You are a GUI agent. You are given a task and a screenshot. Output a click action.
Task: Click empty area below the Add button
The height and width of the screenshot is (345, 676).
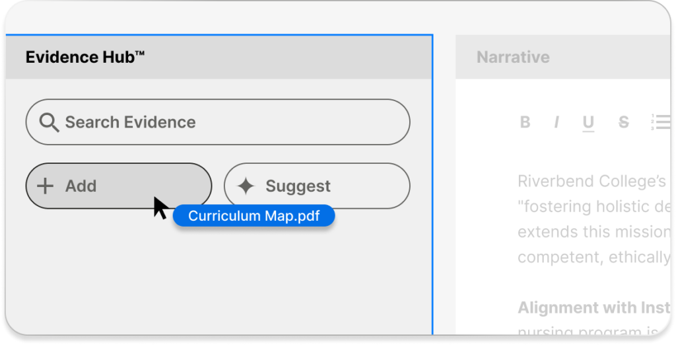(x=119, y=278)
